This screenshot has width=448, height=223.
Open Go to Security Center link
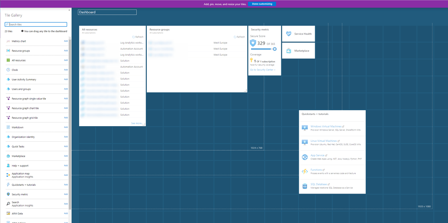263,70
